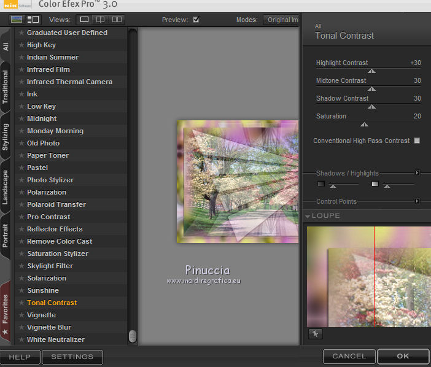Open the Landscape category tab
The width and height of the screenshot is (431, 367).
(x=6, y=187)
